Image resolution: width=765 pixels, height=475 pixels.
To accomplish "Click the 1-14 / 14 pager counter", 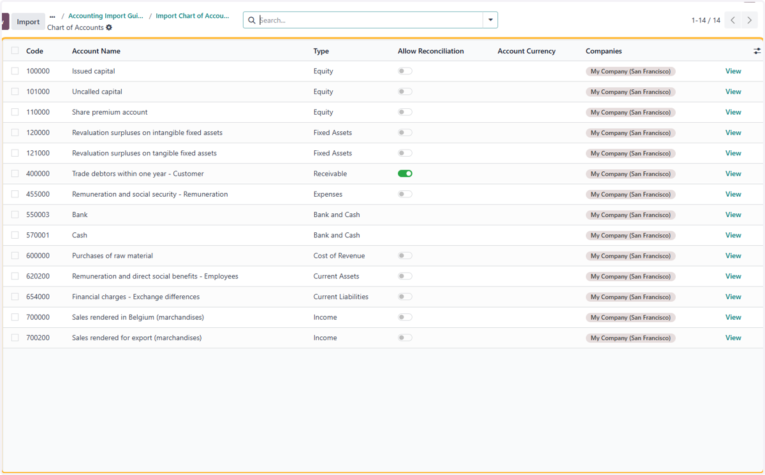I will tap(706, 20).
